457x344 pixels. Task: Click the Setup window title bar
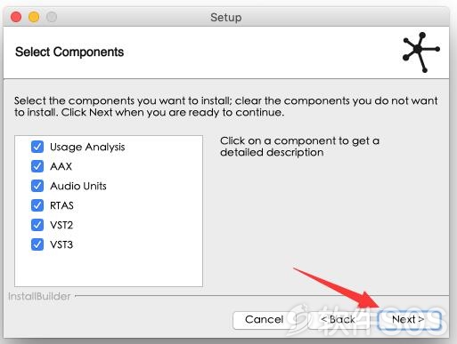tap(225, 17)
